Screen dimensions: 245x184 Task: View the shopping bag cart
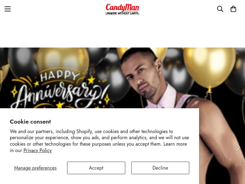pos(233,9)
